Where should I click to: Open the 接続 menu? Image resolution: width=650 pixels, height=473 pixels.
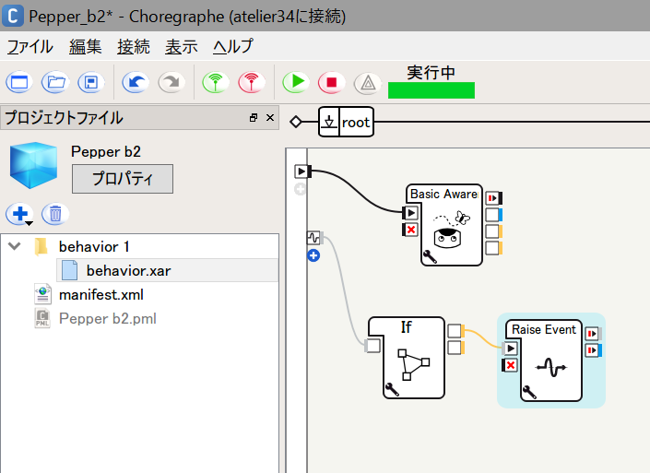click(133, 46)
